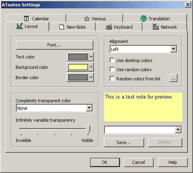The width and height of the screenshot is (193, 173).
Task: Click the yellow Background color swatch
Action: pyautogui.click(x=78, y=67)
